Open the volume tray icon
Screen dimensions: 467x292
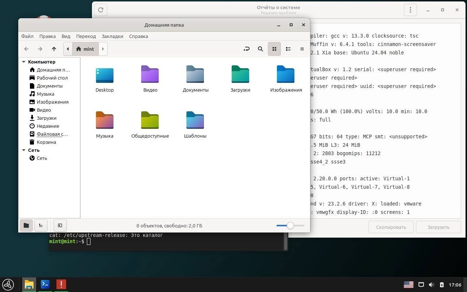tap(431, 284)
